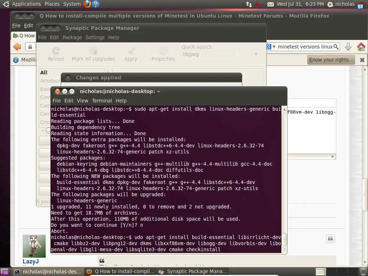Click Apply in Synaptic toolbar

pos(131,54)
